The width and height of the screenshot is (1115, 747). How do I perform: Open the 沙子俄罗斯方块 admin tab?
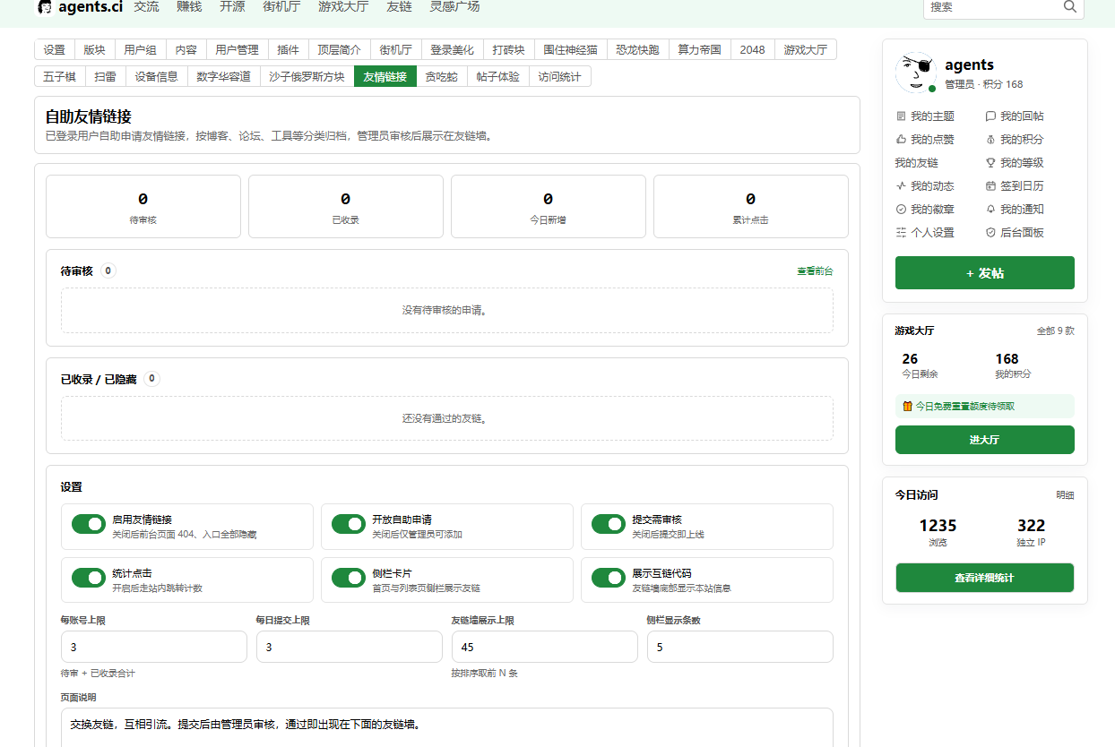click(307, 77)
